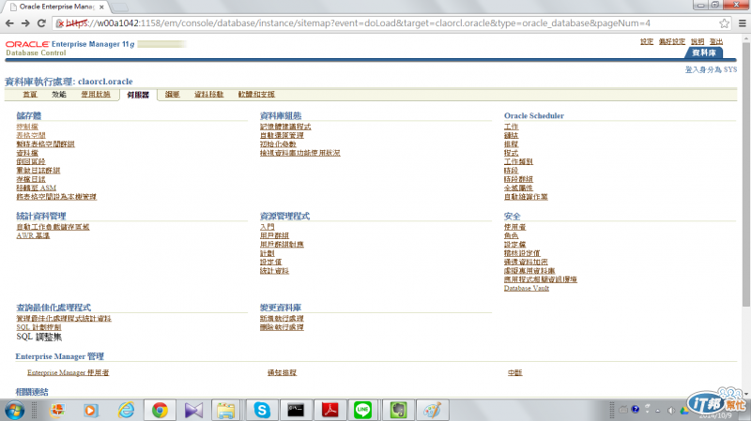The width and height of the screenshot is (751, 421).
Task: Open the 使用狀態 (Availability) tab
Action: [96, 95]
